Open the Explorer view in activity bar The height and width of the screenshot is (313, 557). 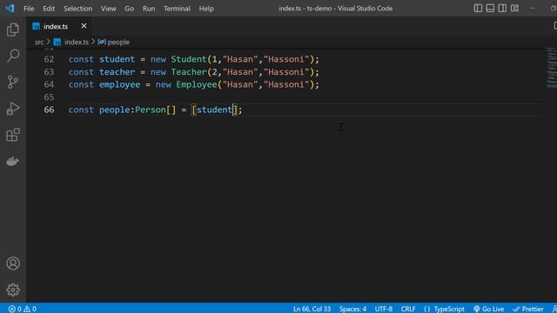tap(13, 30)
